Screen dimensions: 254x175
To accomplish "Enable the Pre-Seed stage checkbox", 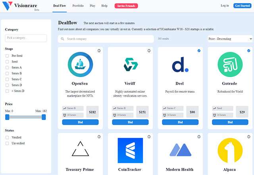I will coord(7,56).
